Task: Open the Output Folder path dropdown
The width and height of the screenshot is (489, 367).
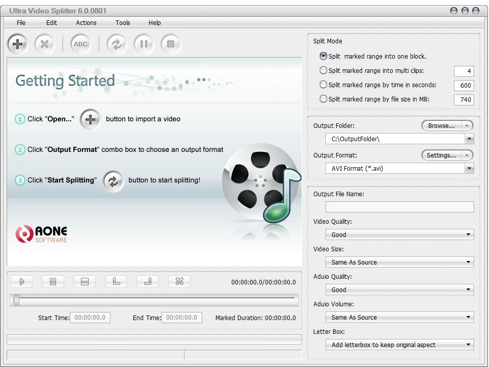Action: pyautogui.click(x=469, y=139)
